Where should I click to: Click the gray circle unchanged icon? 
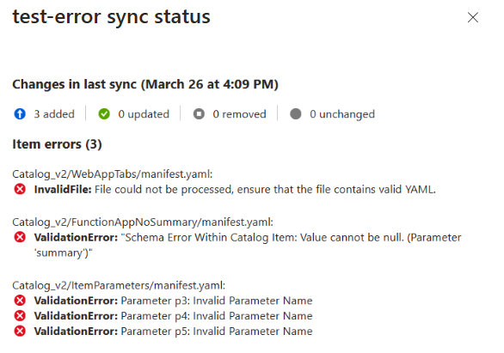(296, 114)
